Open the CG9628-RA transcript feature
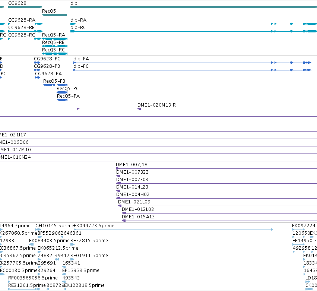This screenshot has height=291, width=317. click(25, 24)
